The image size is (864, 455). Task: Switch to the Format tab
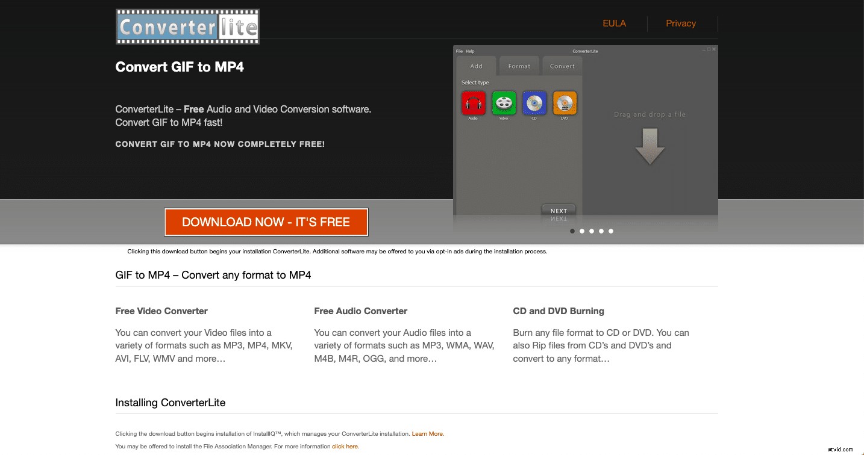(519, 66)
